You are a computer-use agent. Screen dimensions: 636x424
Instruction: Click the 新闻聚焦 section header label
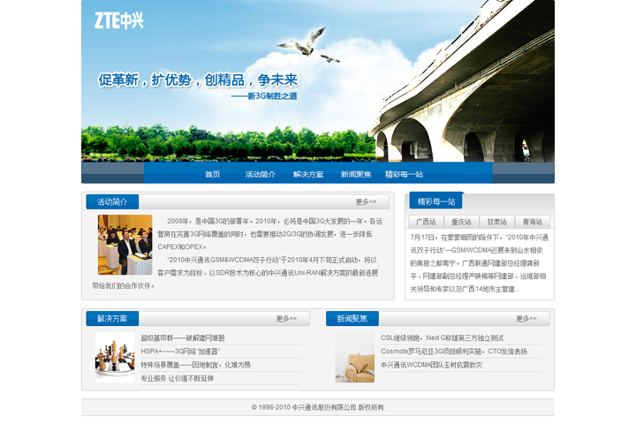[x=352, y=319]
